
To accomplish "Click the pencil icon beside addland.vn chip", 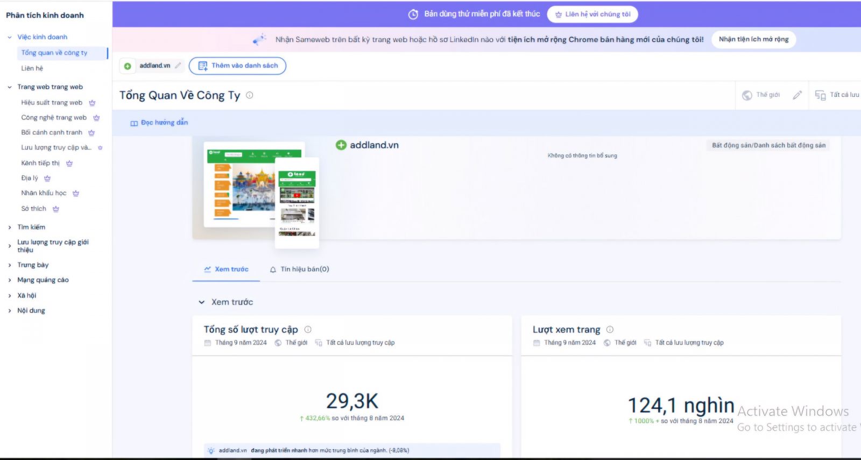I will coord(178,66).
